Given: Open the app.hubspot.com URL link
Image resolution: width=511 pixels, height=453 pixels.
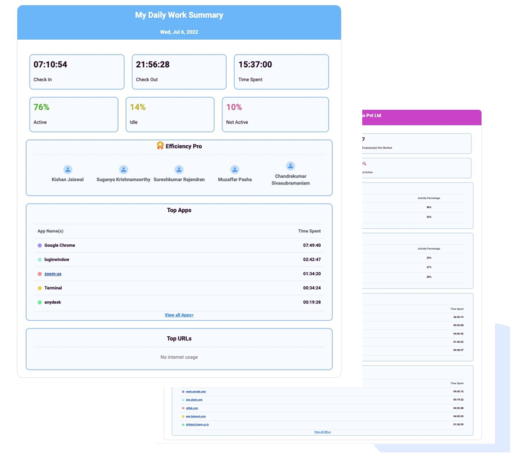Looking at the screenshot, I should (x=196, y=416).
